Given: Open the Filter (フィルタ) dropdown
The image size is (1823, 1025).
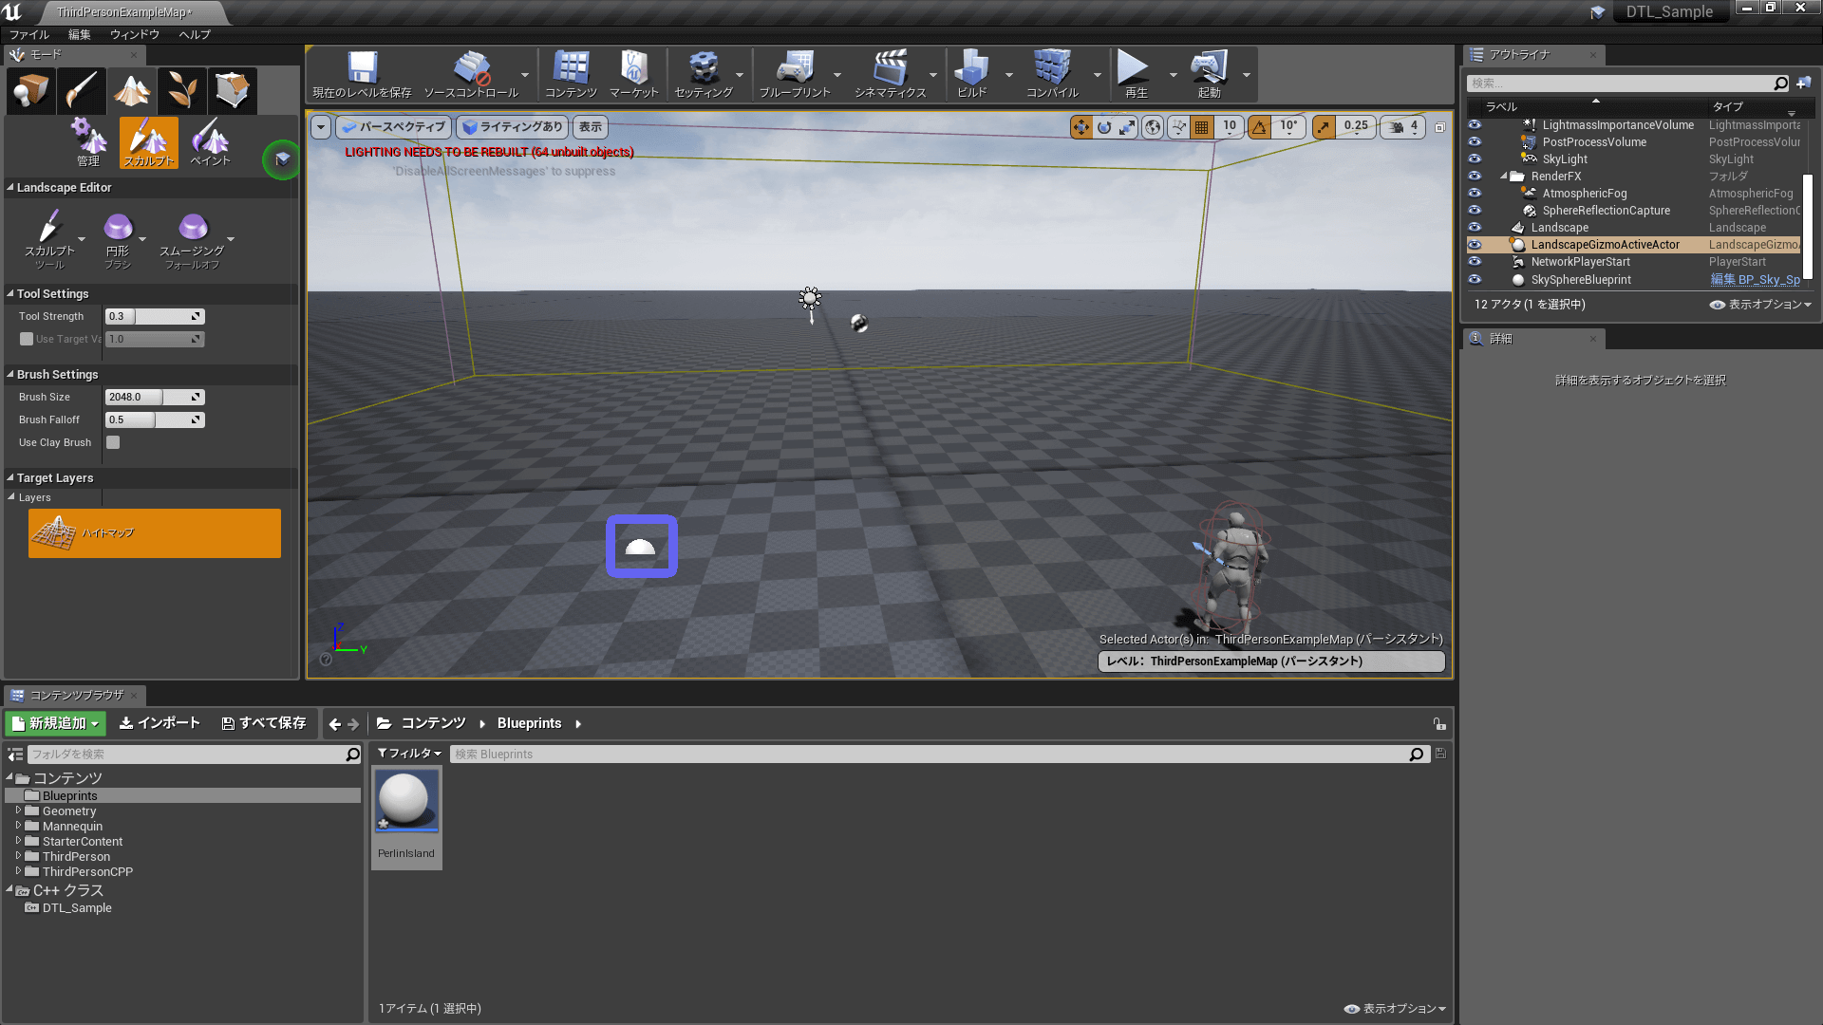Looking at the screenshot, I should tap(409, 754).
